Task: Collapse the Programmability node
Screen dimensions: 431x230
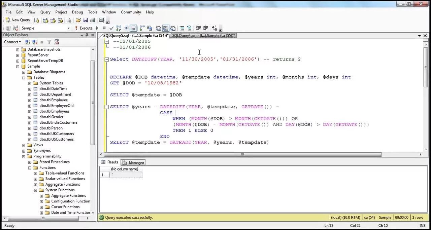Action: click(x=24, y=156)
